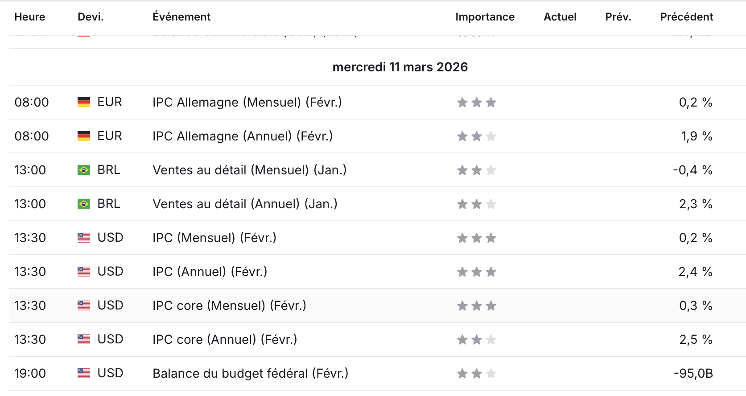Click the Précédent column header
746x396 pixels.
pyautogui.click(x=687, y=17)
